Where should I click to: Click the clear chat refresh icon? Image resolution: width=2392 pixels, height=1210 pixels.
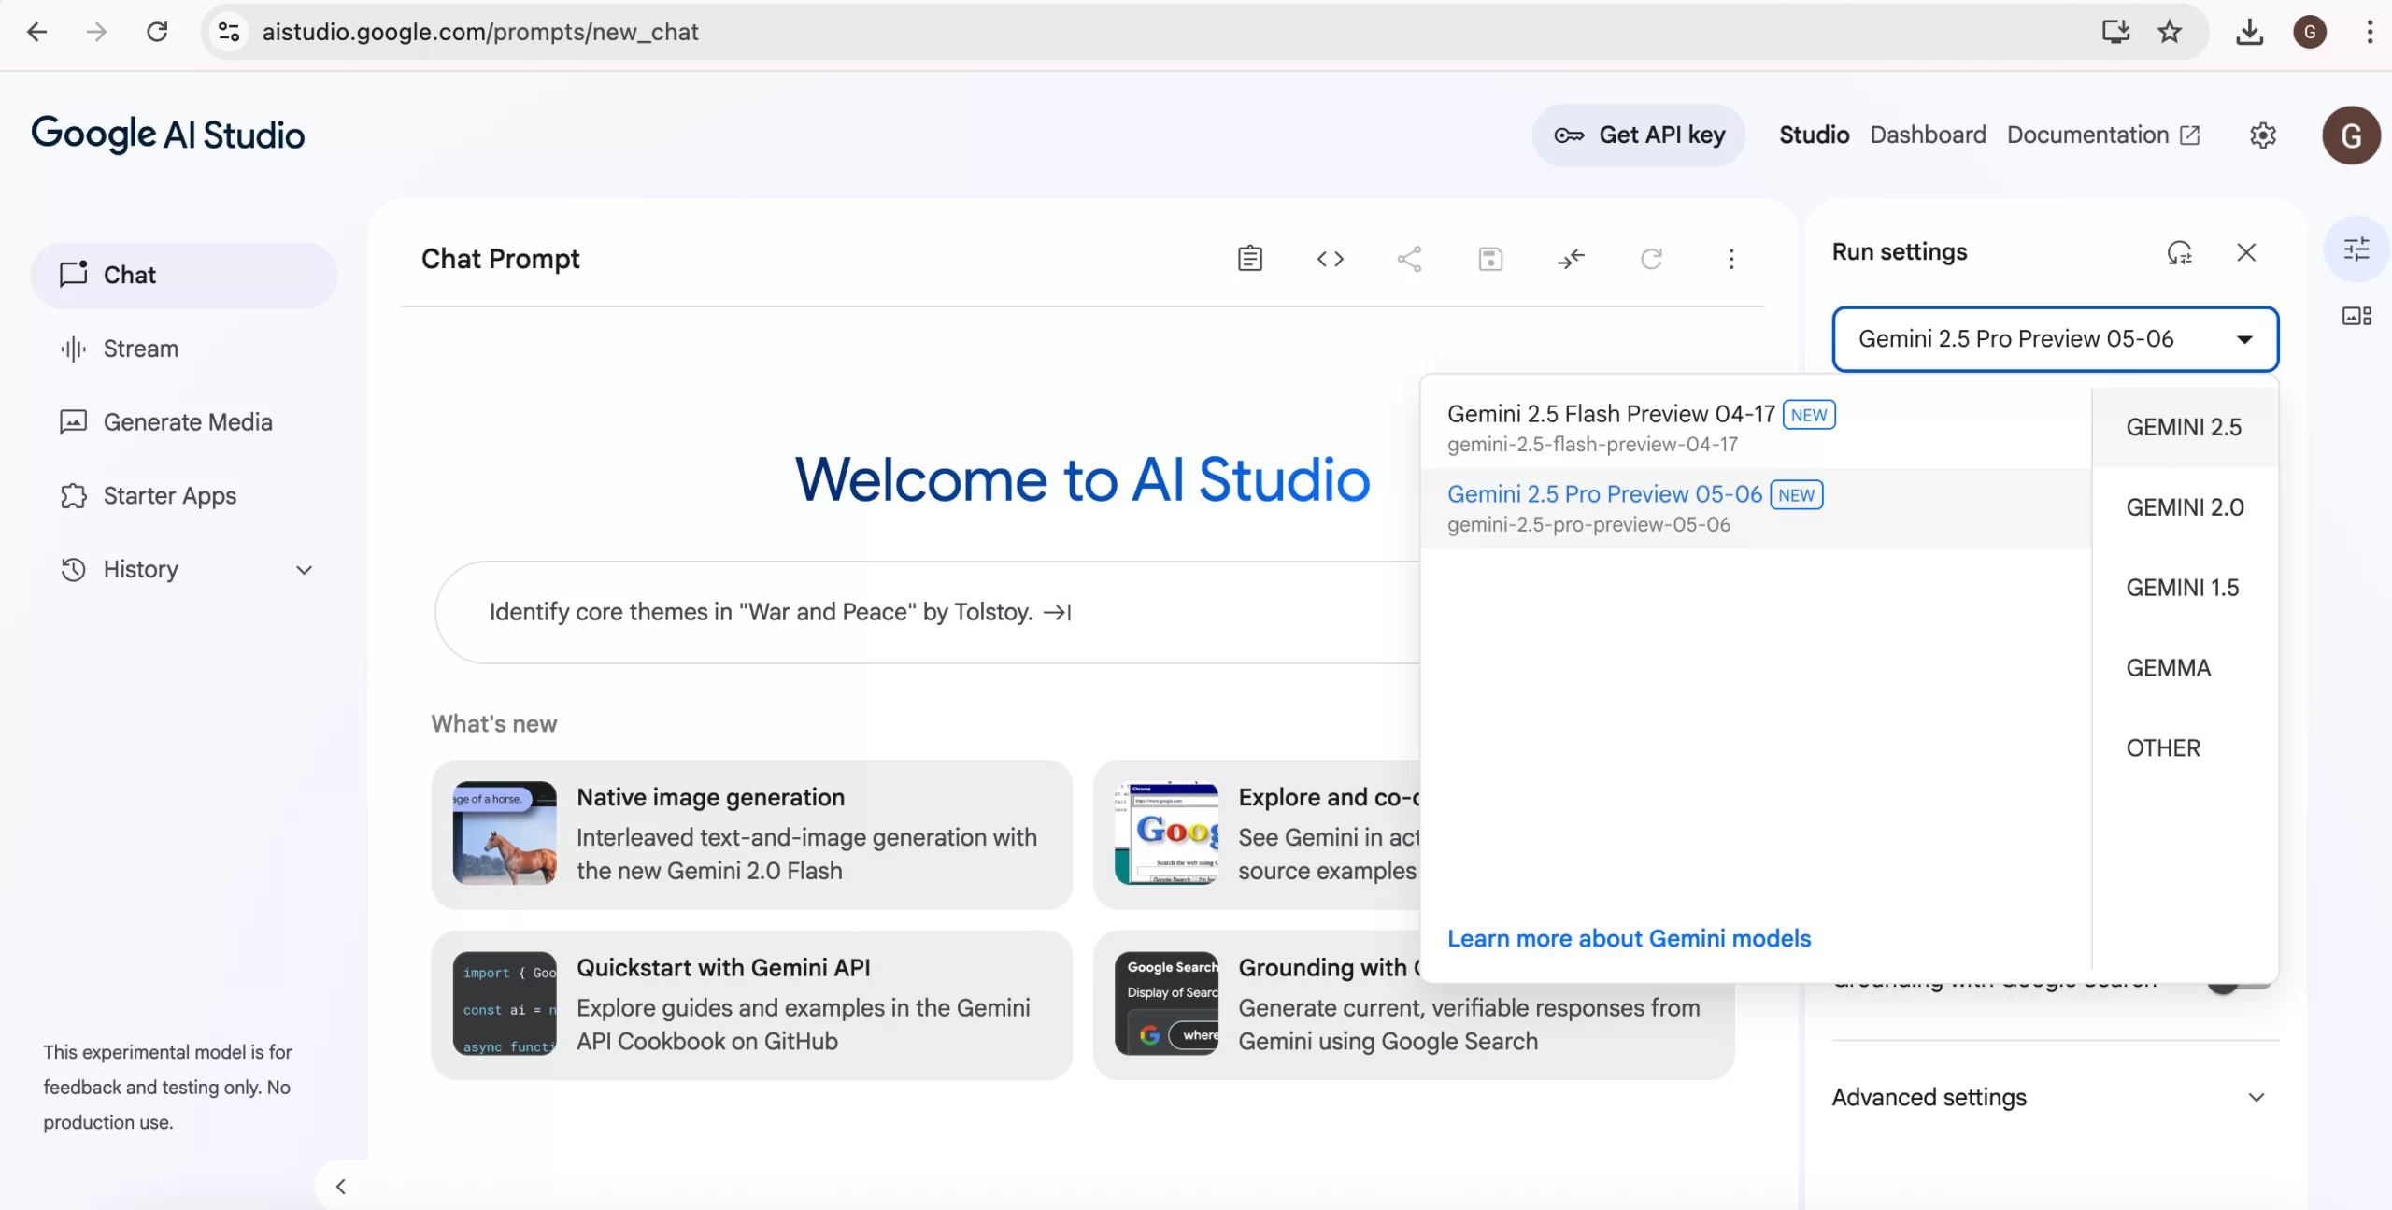[x=1651, y=259]
